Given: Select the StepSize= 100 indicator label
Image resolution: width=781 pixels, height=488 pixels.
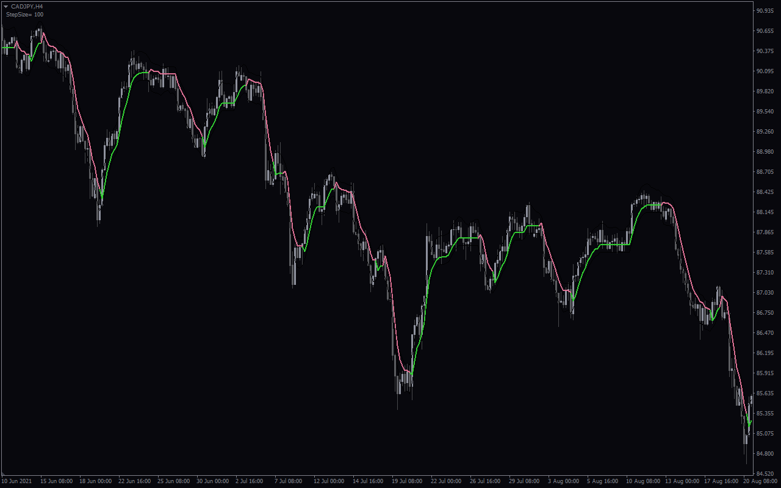Looking at the screenshot, I should click(24, 14).
